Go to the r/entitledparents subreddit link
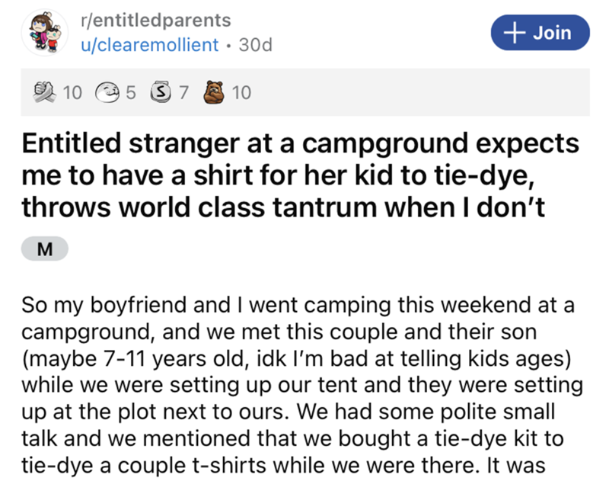 pos(155,20)
